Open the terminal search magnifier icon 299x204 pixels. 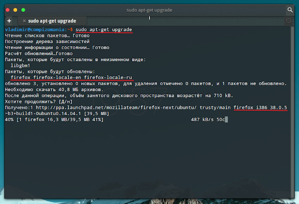point(290,10)
